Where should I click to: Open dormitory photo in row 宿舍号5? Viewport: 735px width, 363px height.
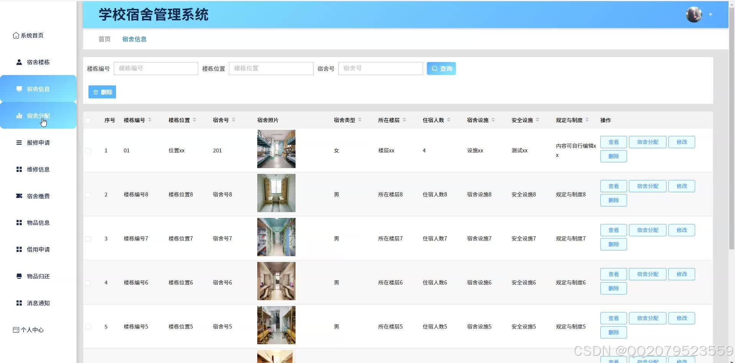276,325
